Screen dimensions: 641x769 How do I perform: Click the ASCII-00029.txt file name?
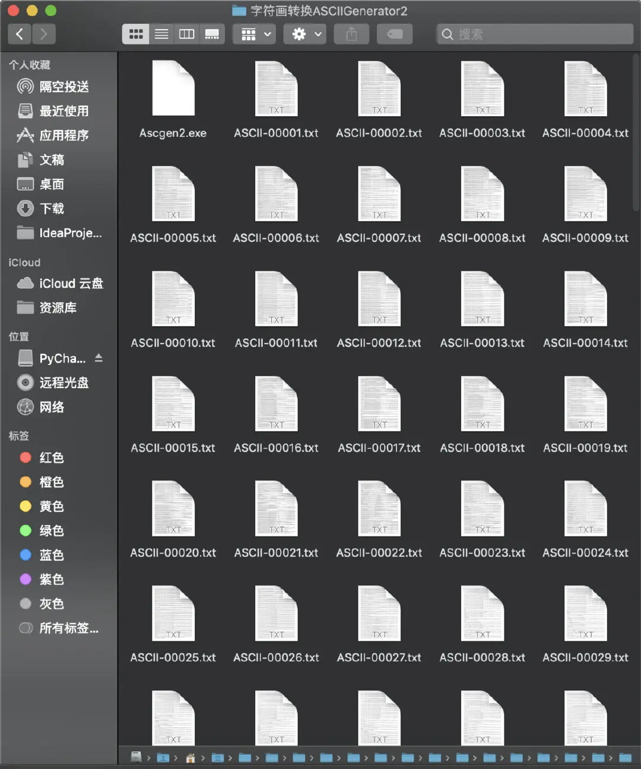click(x=585, y=657)
